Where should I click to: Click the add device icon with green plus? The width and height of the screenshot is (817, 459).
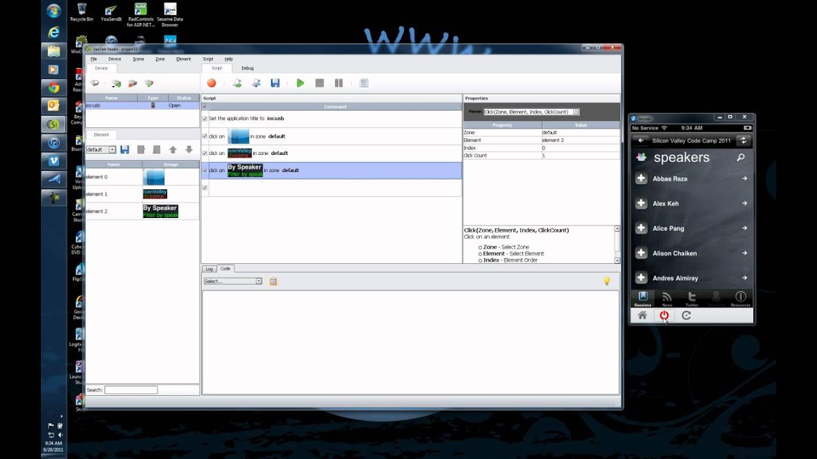click(116, 83)
